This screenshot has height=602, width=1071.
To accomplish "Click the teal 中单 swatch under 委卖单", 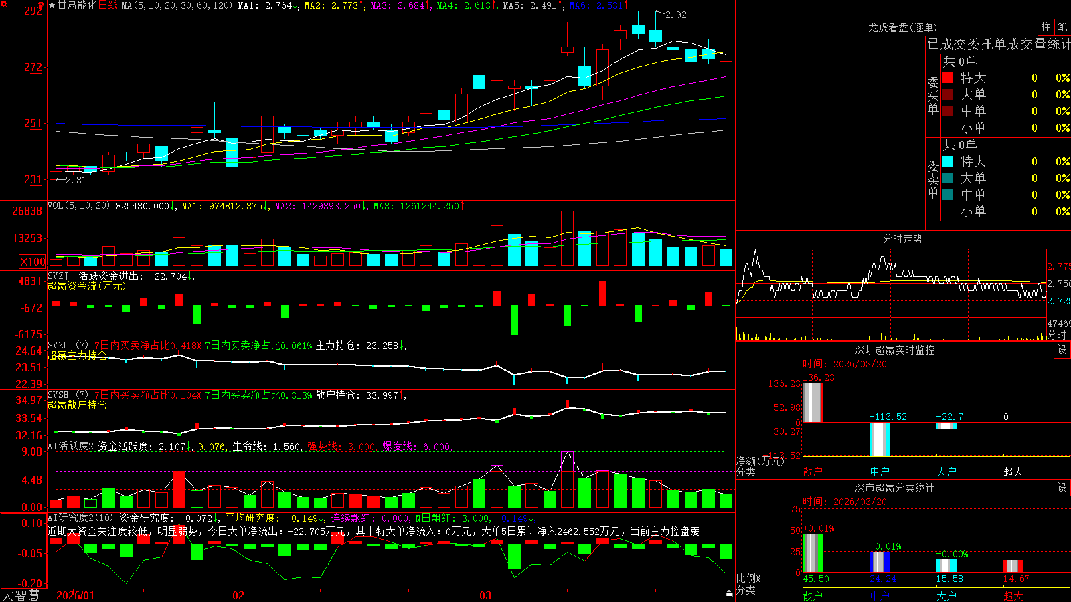I will [948, 195].
